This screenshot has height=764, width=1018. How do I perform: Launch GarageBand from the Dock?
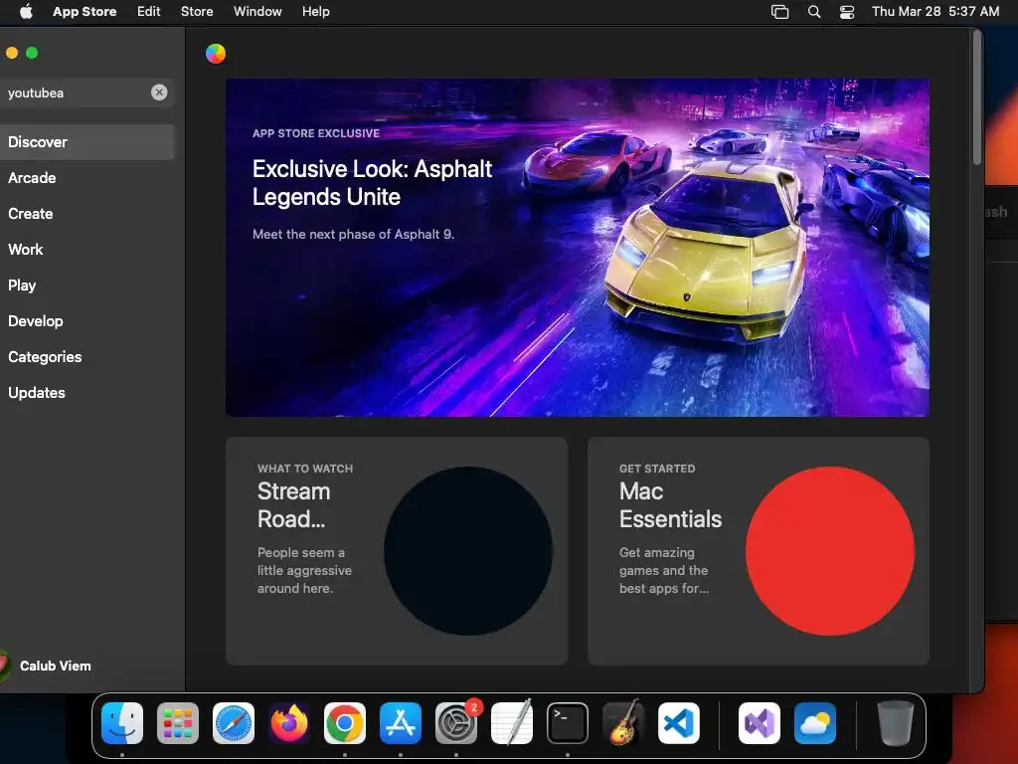click(623, 723)
